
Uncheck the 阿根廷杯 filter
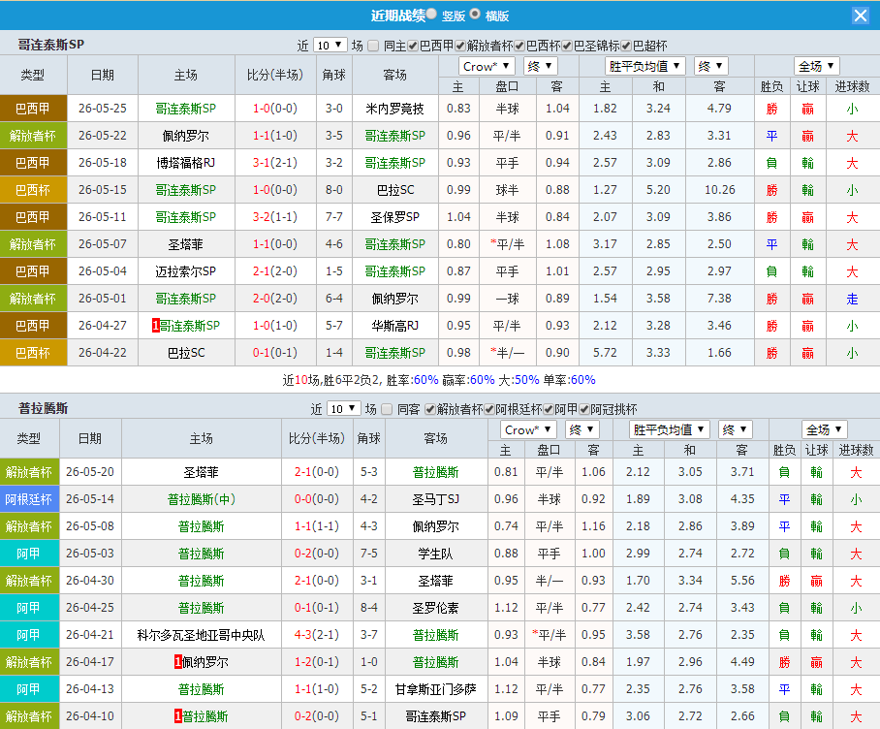[488, 409]
